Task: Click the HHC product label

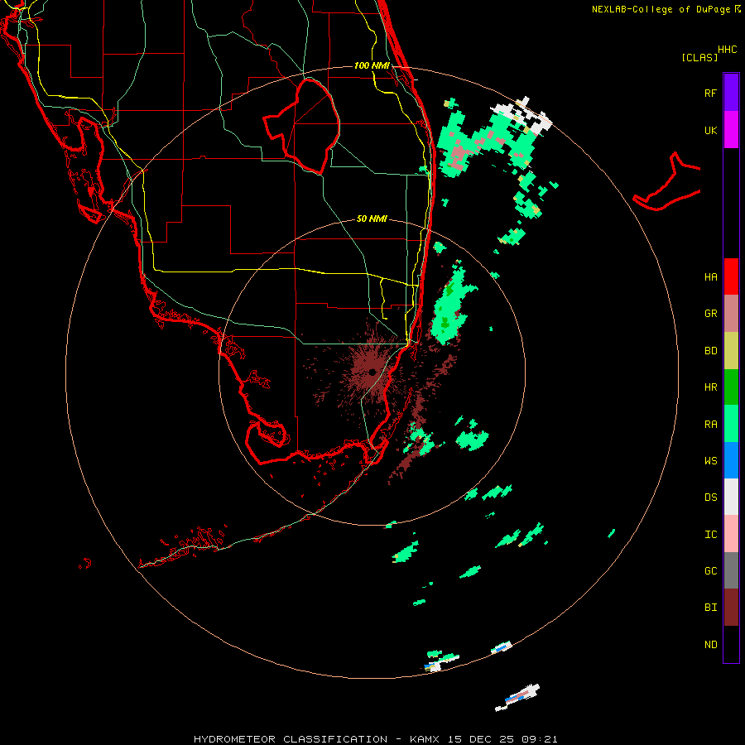Action: pyautogui.click(x=728, y=50)
